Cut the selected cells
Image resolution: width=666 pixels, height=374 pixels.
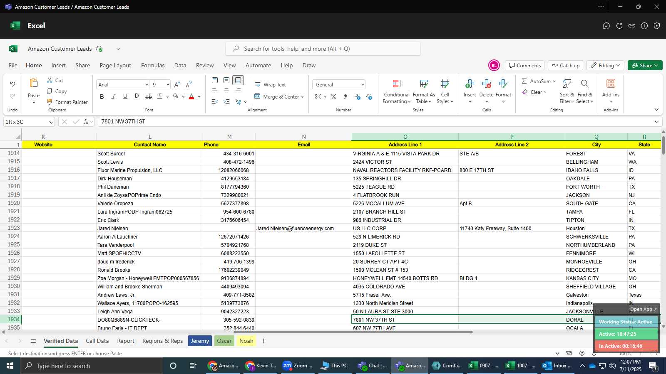[x=55, y=80]
